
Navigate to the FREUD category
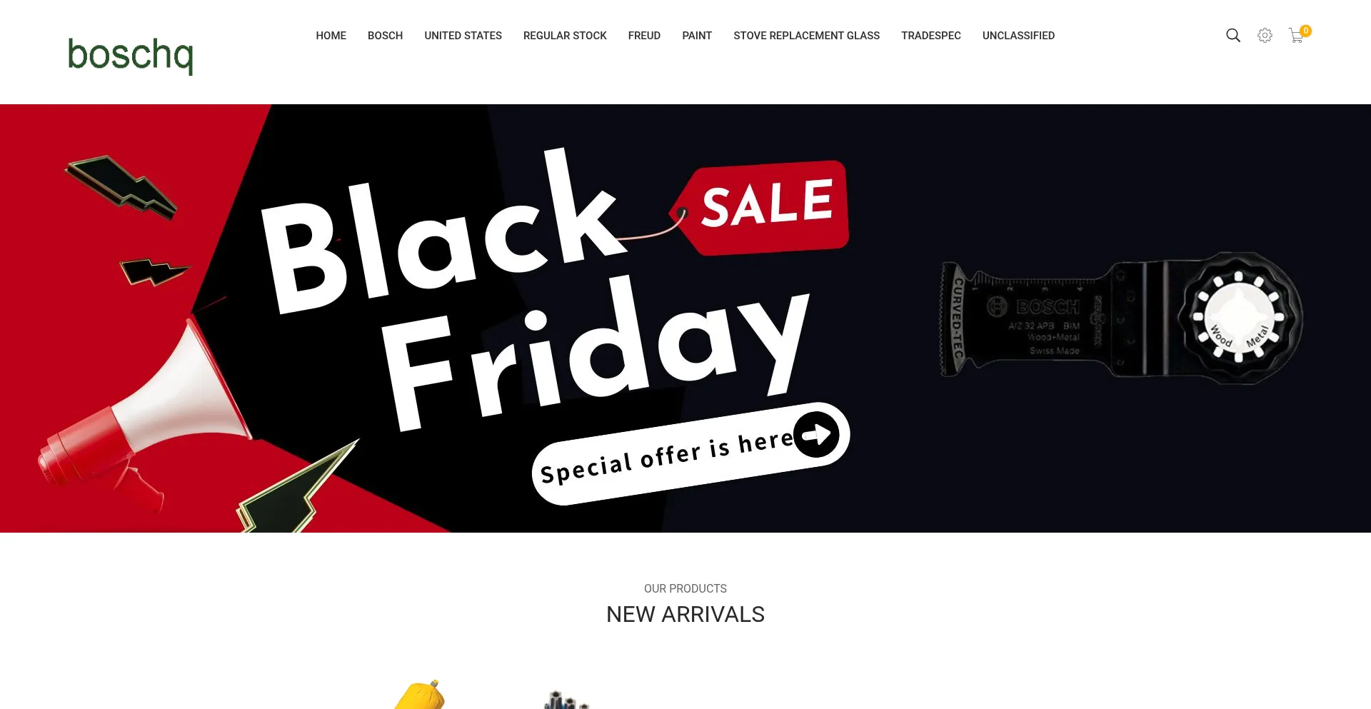644,36
